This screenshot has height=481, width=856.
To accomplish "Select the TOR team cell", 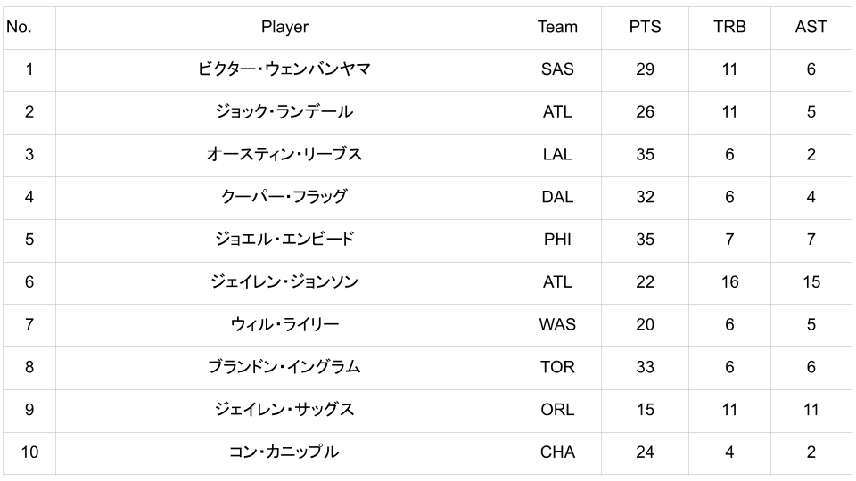I will coord(557,367).
